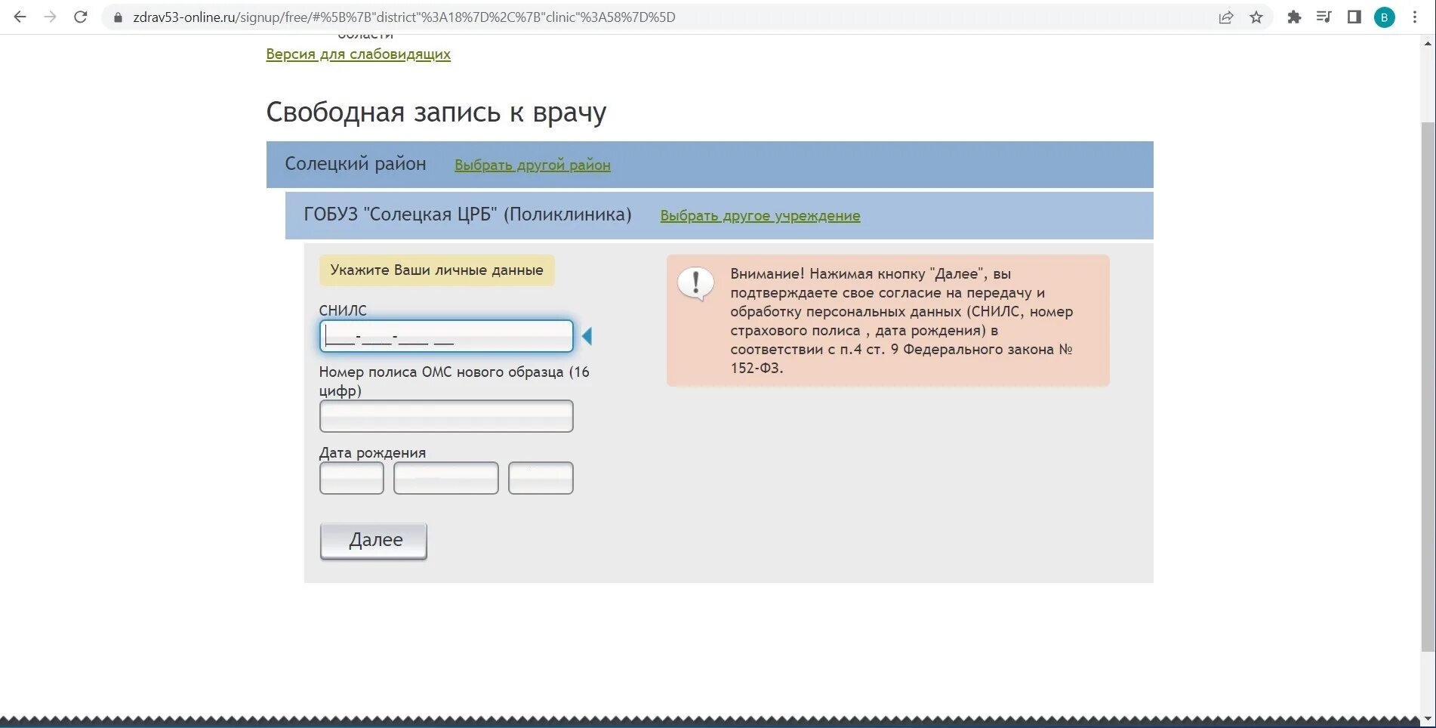Click the Дата рождения label
This screenshot has height=728, width=1436.
tap(372, 452)
